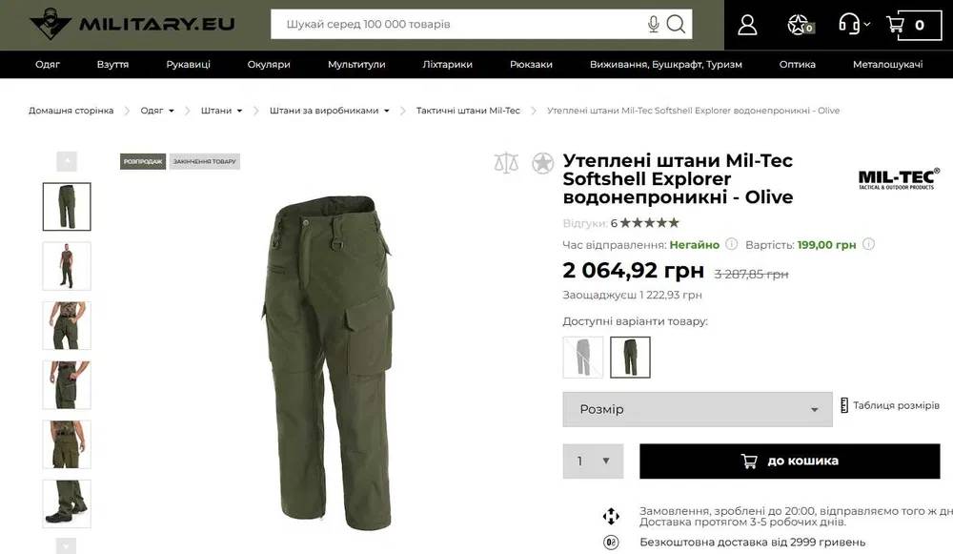Add product to wishlist star icon
The height and width of the screenshot is (554, 953).
(x=543, y=163)
